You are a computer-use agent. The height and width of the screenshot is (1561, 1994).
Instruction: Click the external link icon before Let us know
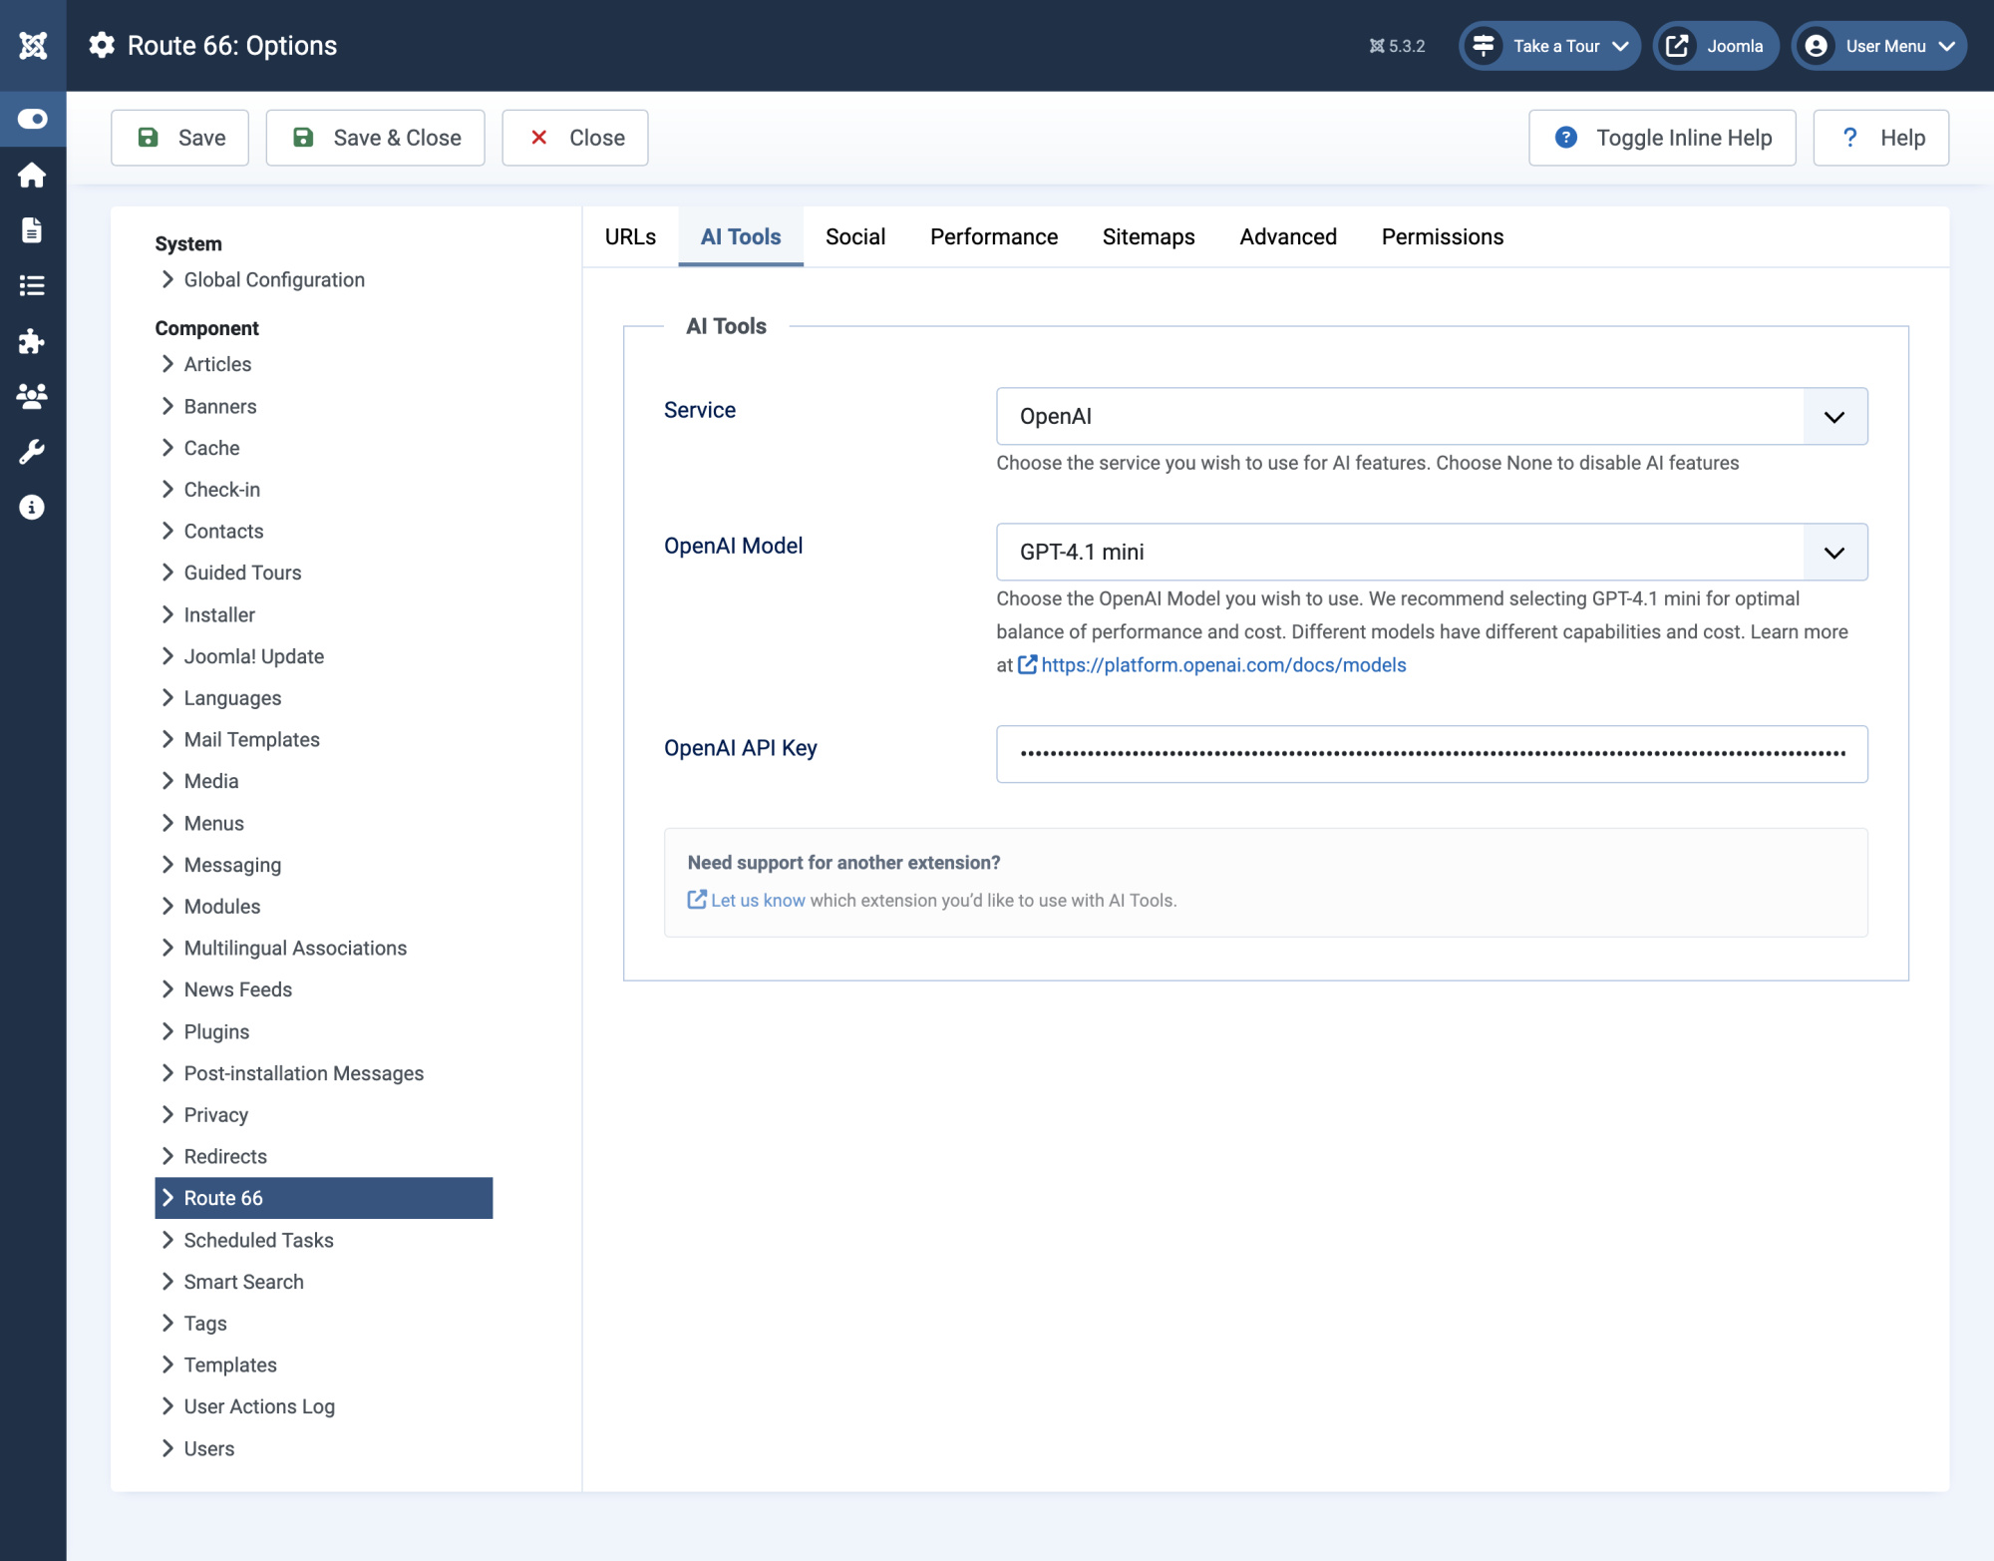[x=697, y=900]
